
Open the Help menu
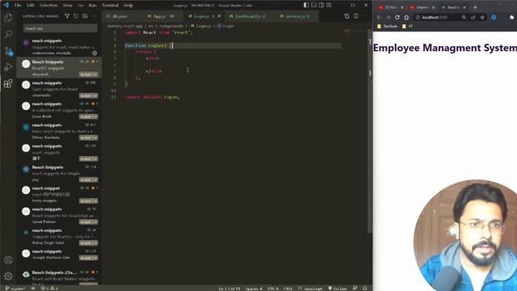[x=128, y=5]
